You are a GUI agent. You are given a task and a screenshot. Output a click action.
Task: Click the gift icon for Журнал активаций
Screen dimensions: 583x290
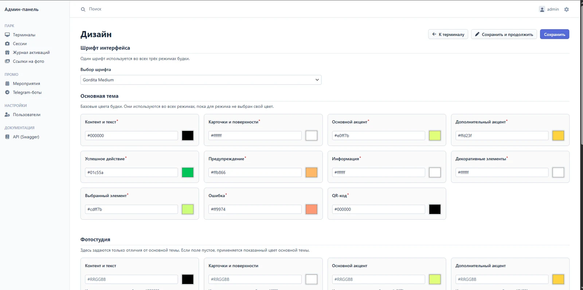click(x=7, y=52)
